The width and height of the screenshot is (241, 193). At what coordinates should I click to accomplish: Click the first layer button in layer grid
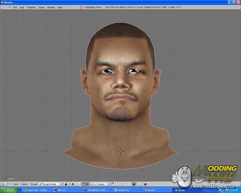coord(113,183)
